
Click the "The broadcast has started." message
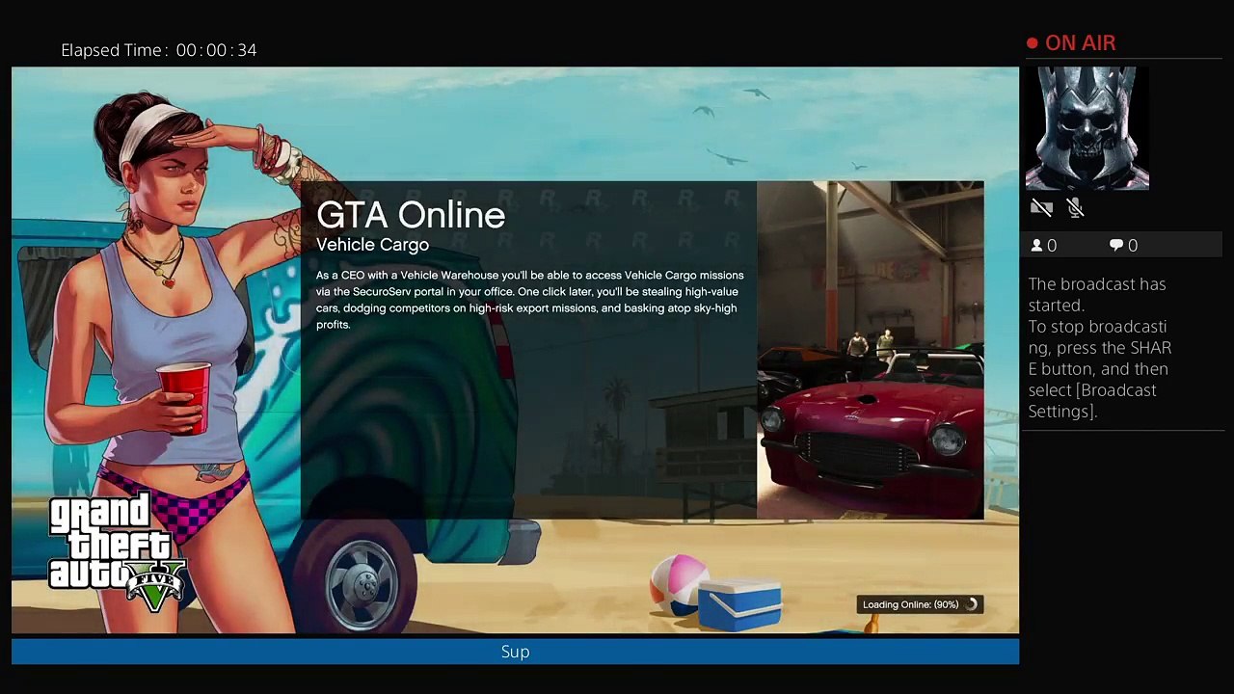[x=1097, y=295]
